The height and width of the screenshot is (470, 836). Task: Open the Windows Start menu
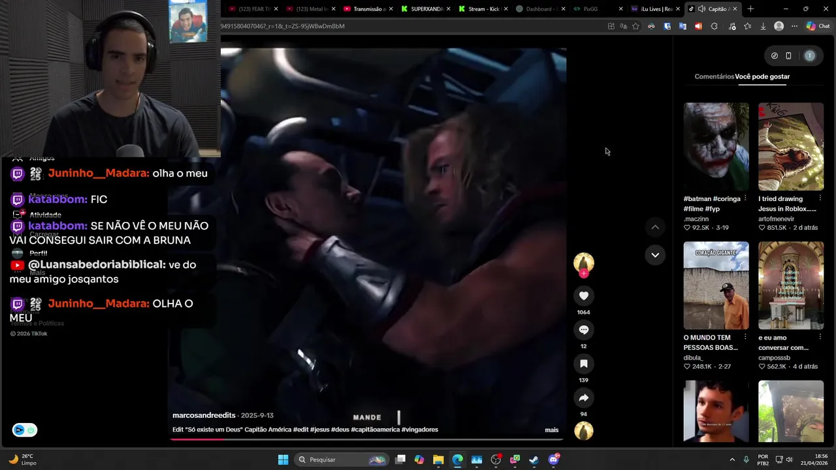coord(283,460)
